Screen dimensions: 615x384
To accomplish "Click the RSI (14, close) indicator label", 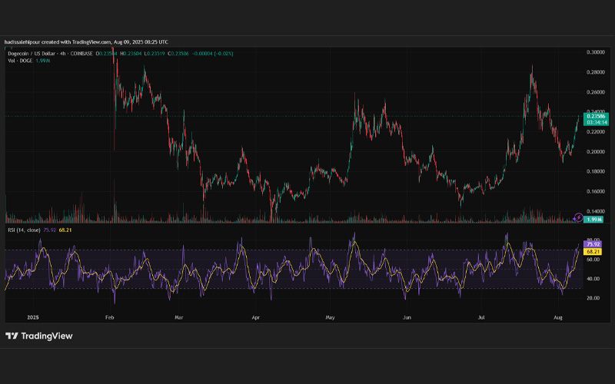I will pyautogui.click(x=24, y=230).
